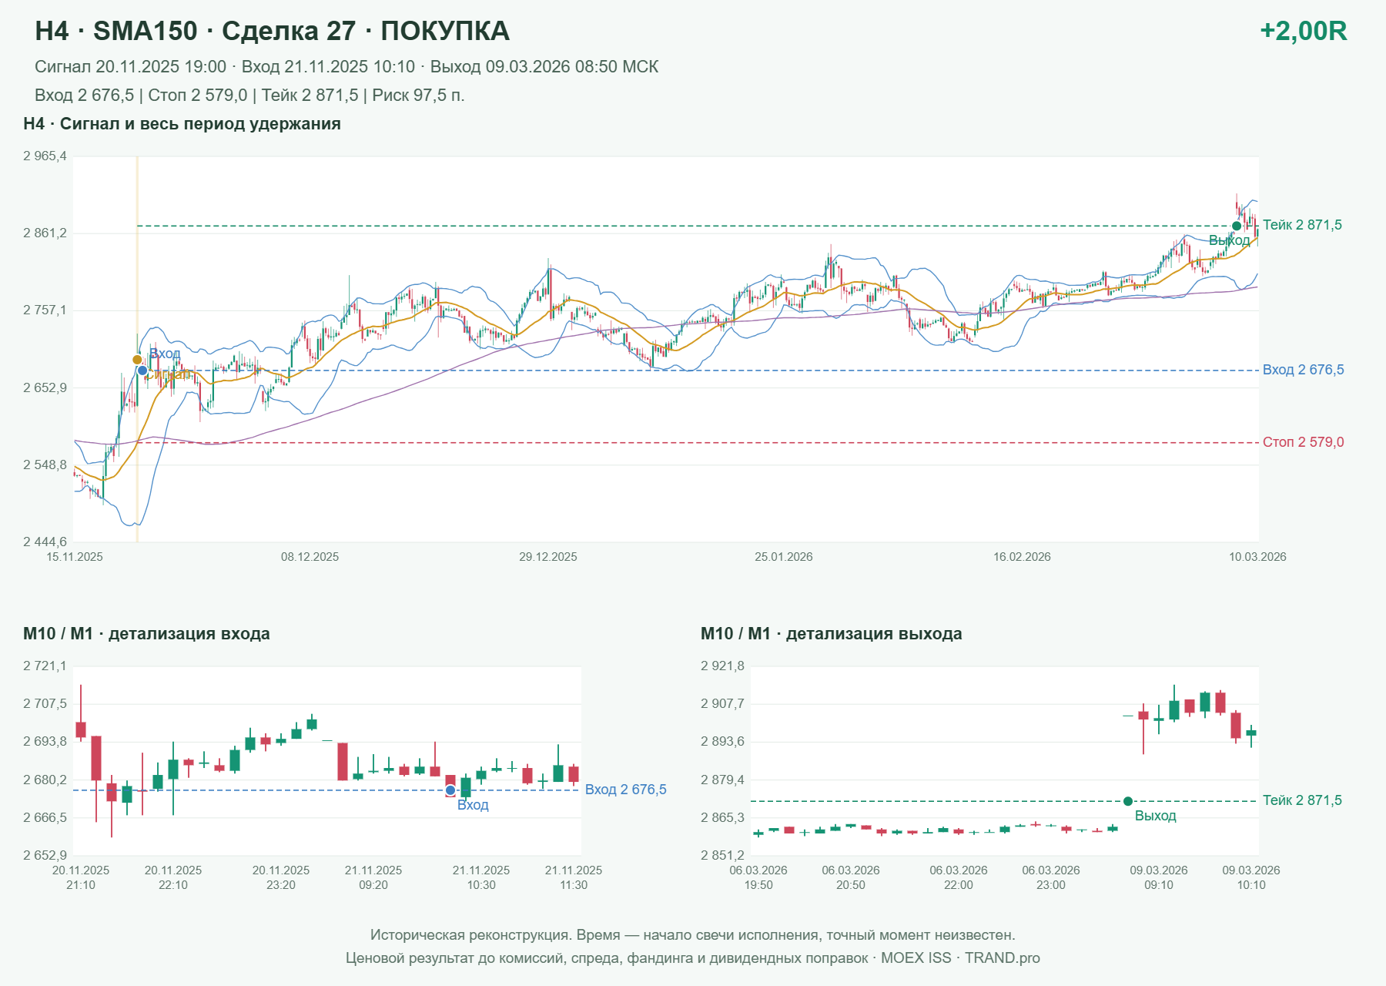Click the '20.11.2025 22:10' time label
The height and width of the screenshot is (986, 1386).
173,877
